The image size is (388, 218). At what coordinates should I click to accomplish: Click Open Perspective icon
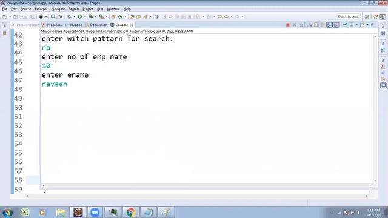(x=367, y=16)
